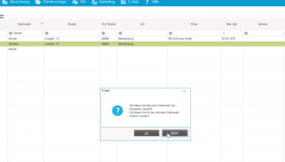
Task: Click the blue question mark dialog icon
Action: point(117,110)
